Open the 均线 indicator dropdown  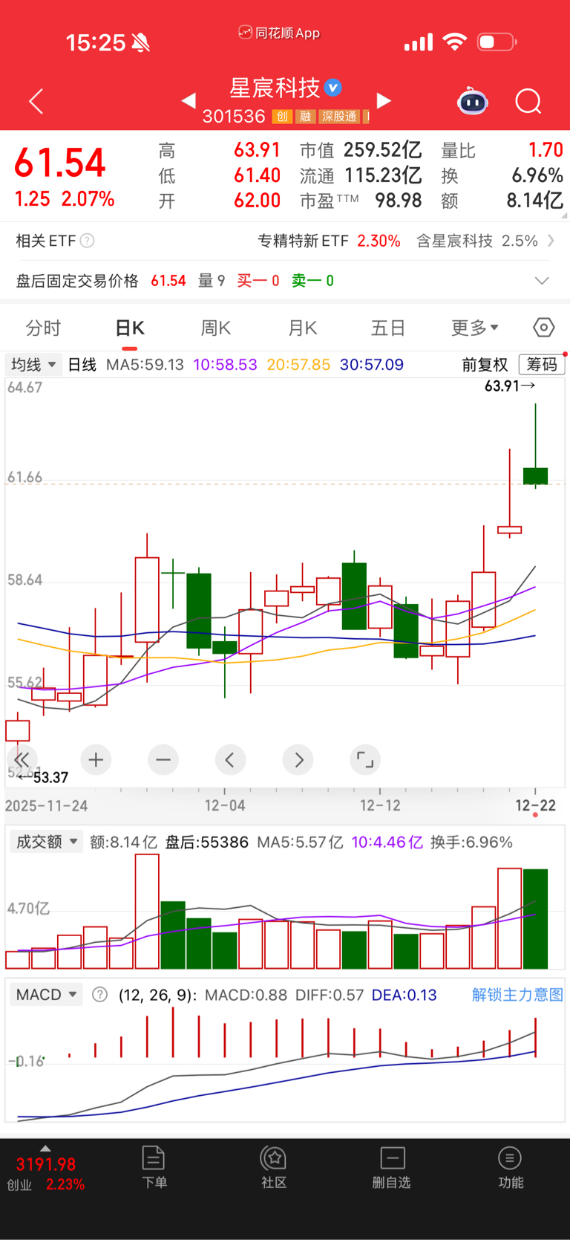point(33,365)
